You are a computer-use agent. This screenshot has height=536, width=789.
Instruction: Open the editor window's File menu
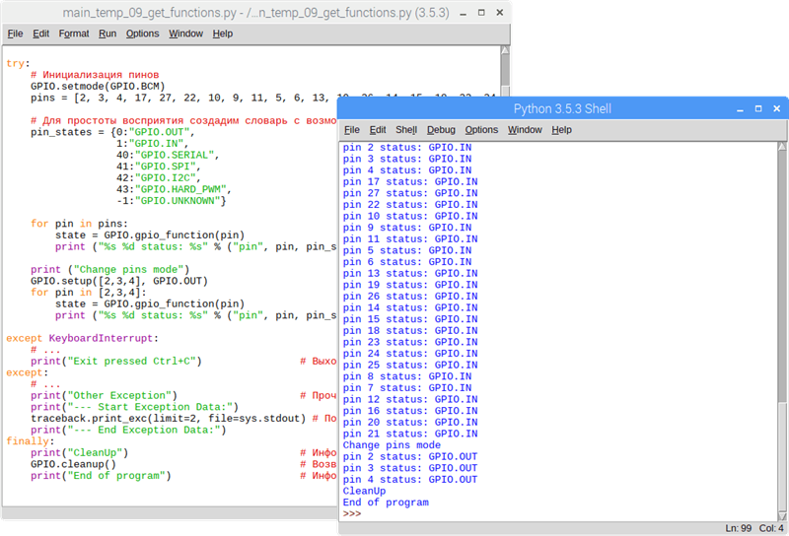pyautogui.click(x=16, y=33)
